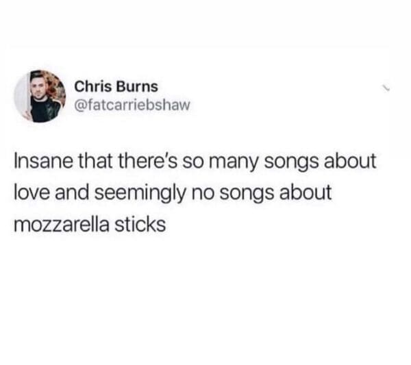The width and height of the screenshot is (411, 365).
Task: Click 'about' at the end of the first line
Action: [x=350, y=161]
